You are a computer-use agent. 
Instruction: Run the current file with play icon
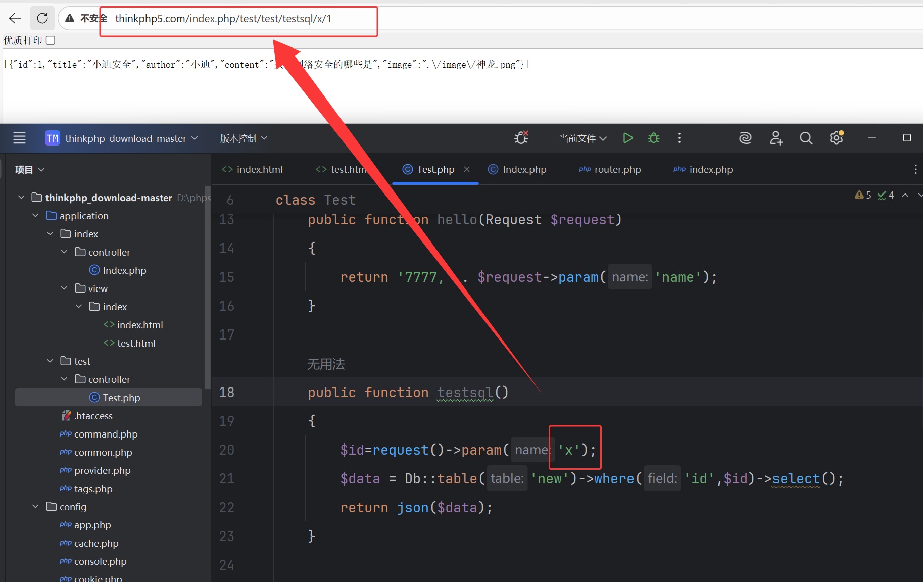628,138
